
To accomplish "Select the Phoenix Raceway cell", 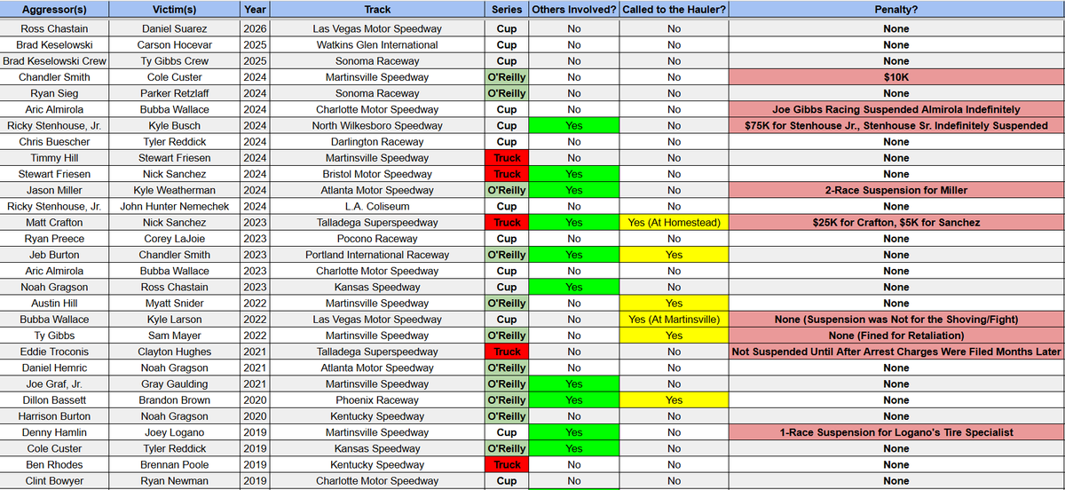I will click(376, 400).
